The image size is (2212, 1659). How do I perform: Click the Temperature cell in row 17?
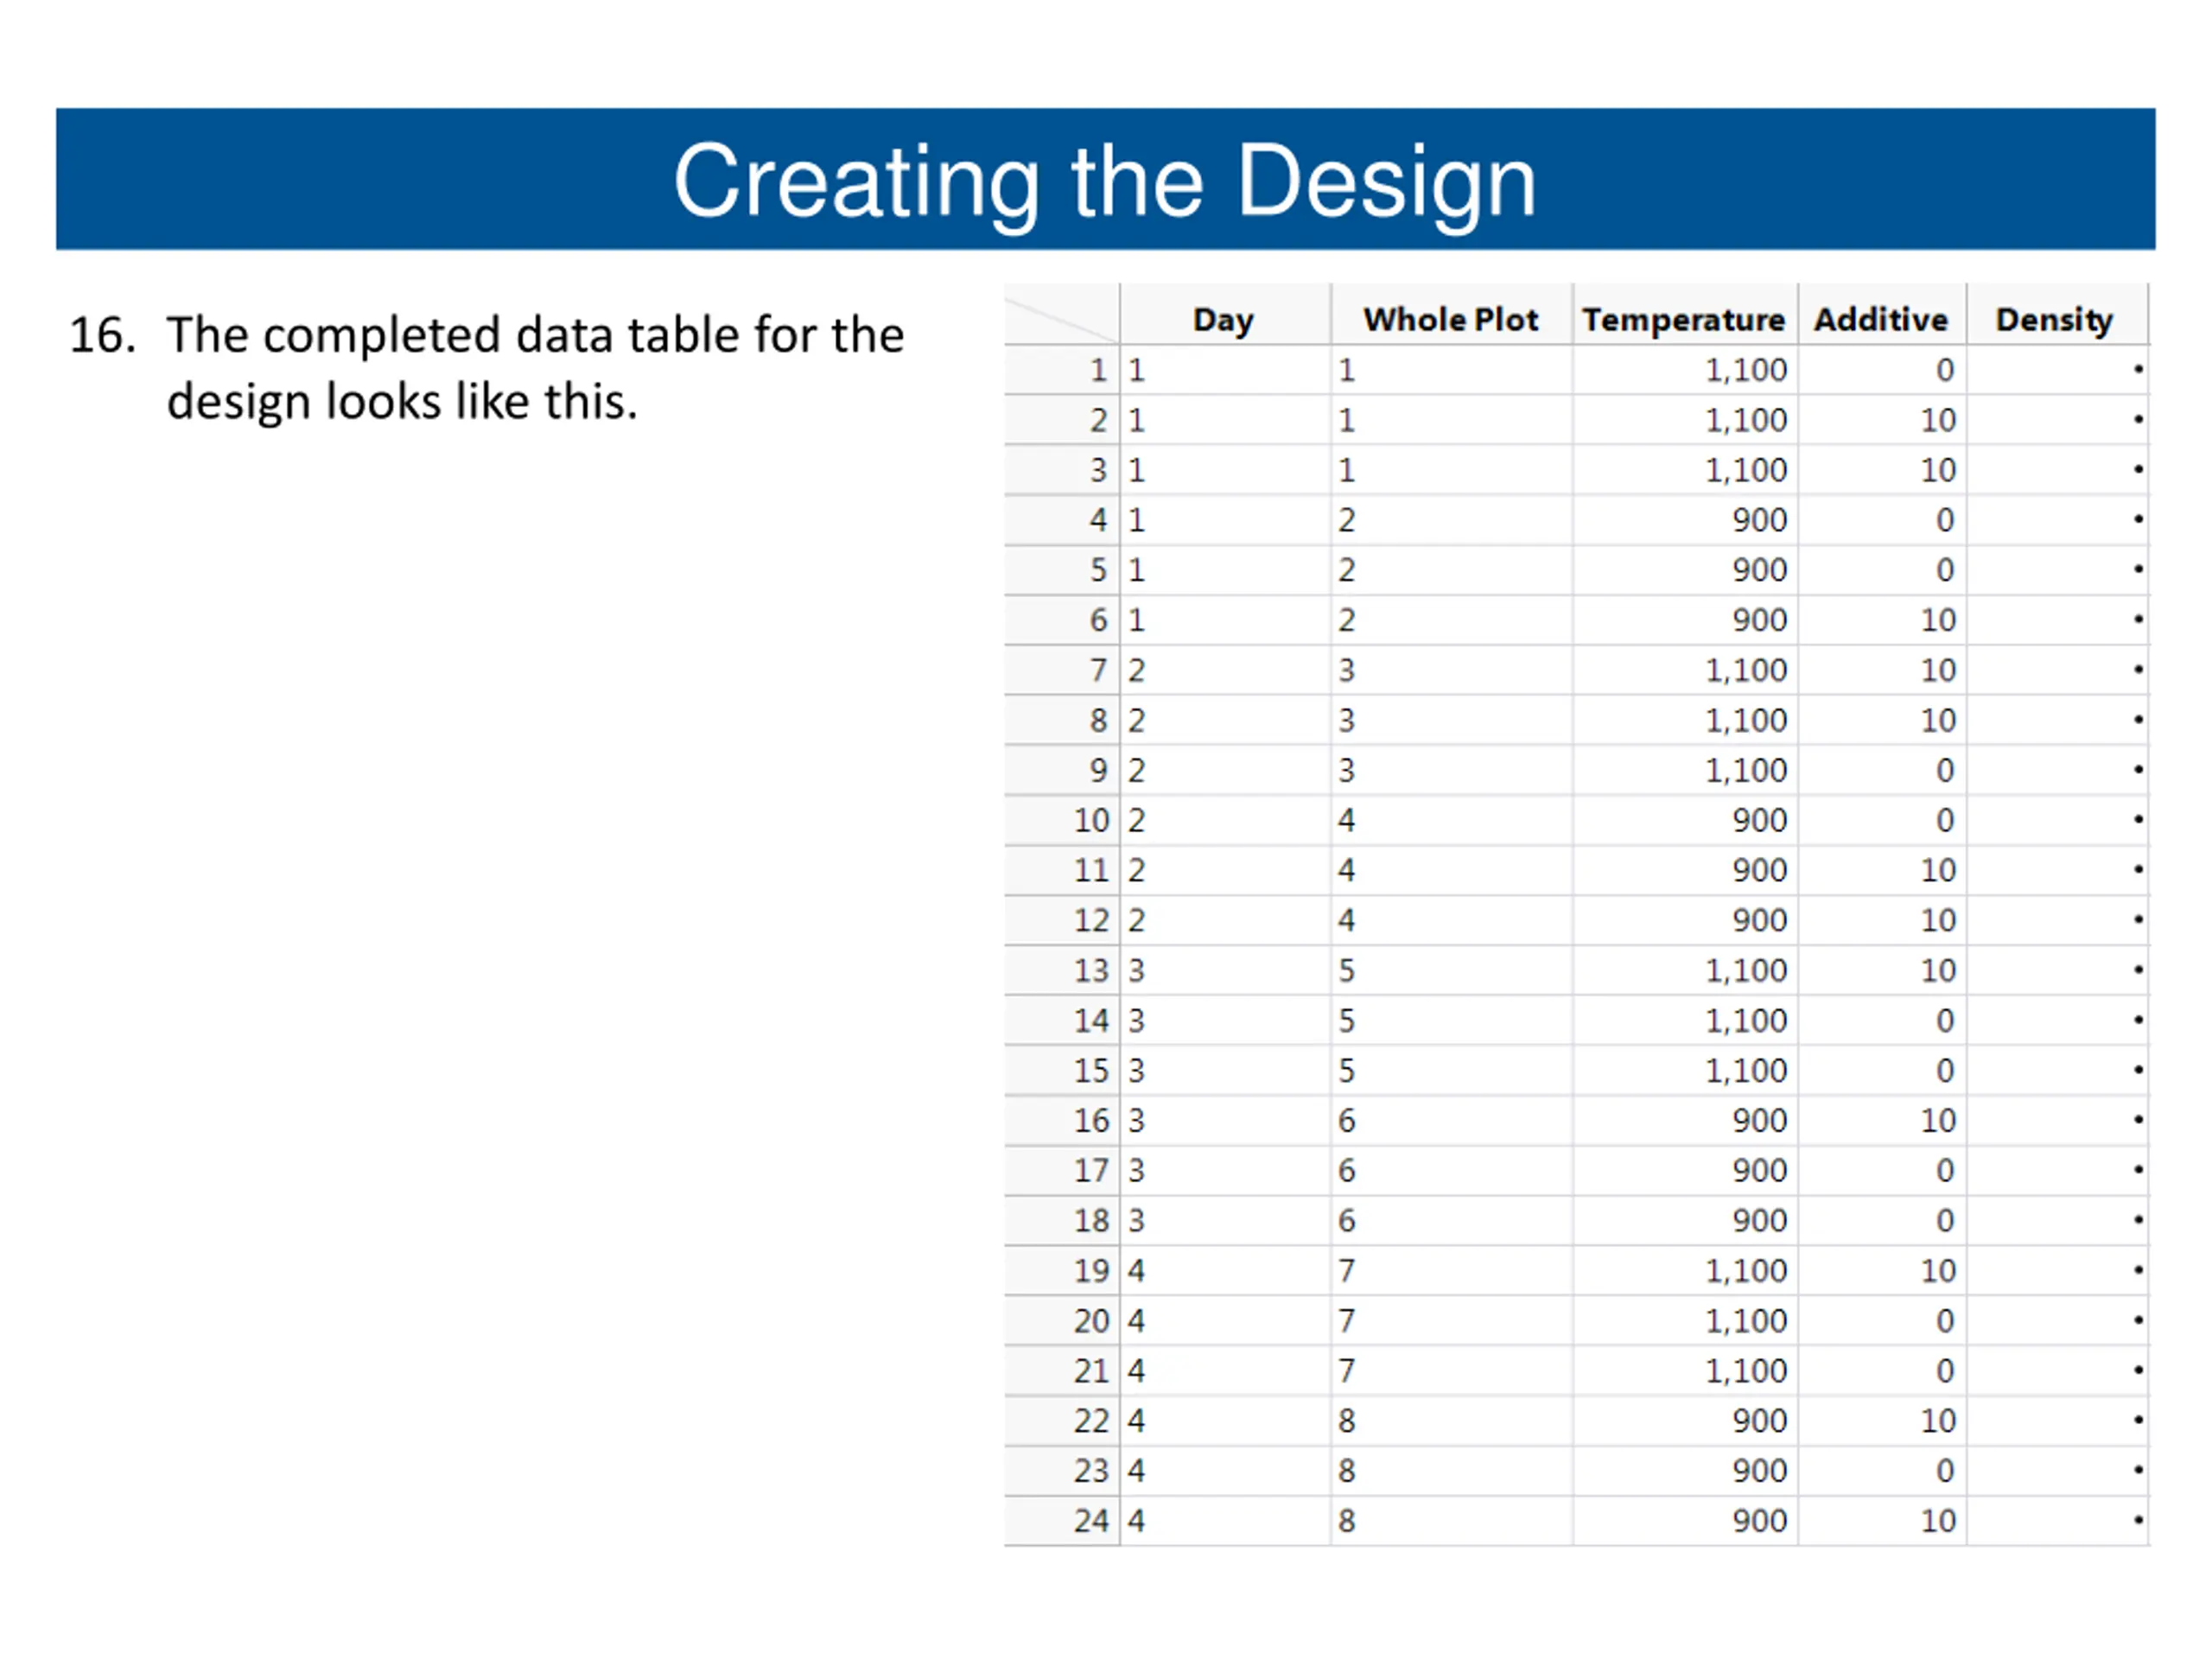(x=1684, y=1170)
